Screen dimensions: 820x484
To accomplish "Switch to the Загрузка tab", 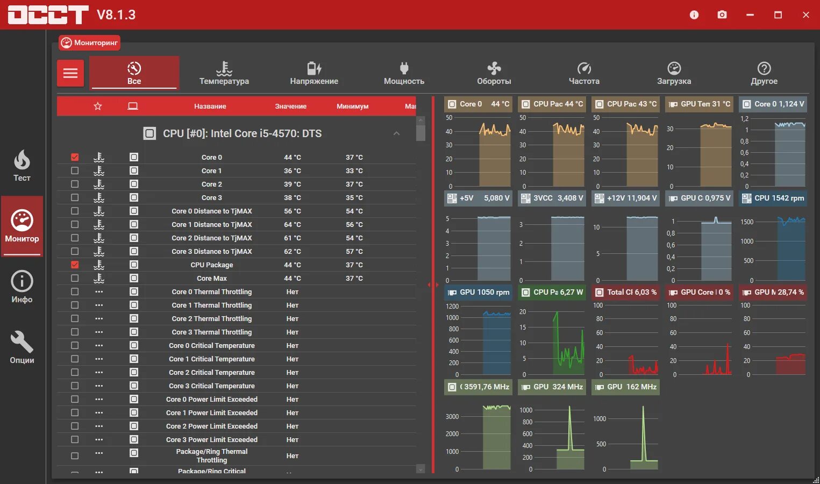I will pyautogui.click(x=674, y=73).
